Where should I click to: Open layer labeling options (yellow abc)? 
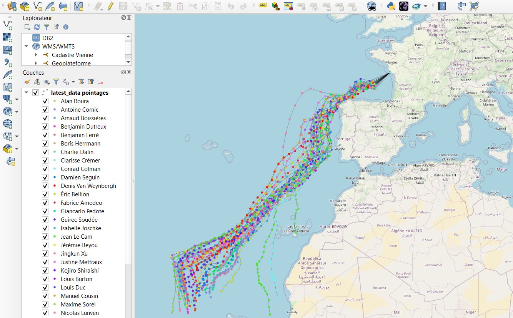coord(263,6)
